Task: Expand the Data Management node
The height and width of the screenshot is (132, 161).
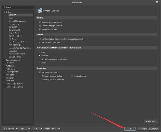Action: [4, 60]
